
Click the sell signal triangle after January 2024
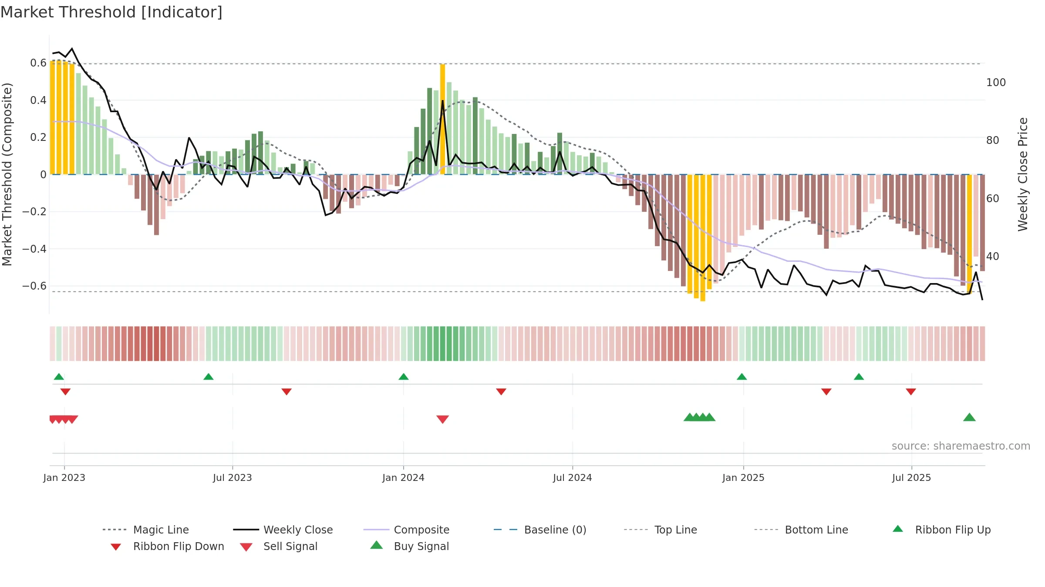[442, 419]
